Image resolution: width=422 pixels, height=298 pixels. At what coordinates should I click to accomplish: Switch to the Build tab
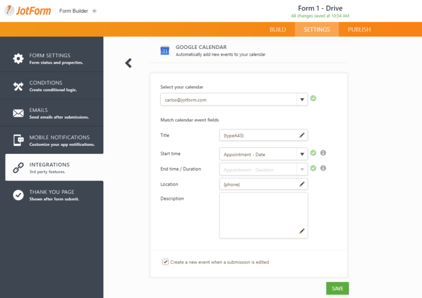click(277, 30)
